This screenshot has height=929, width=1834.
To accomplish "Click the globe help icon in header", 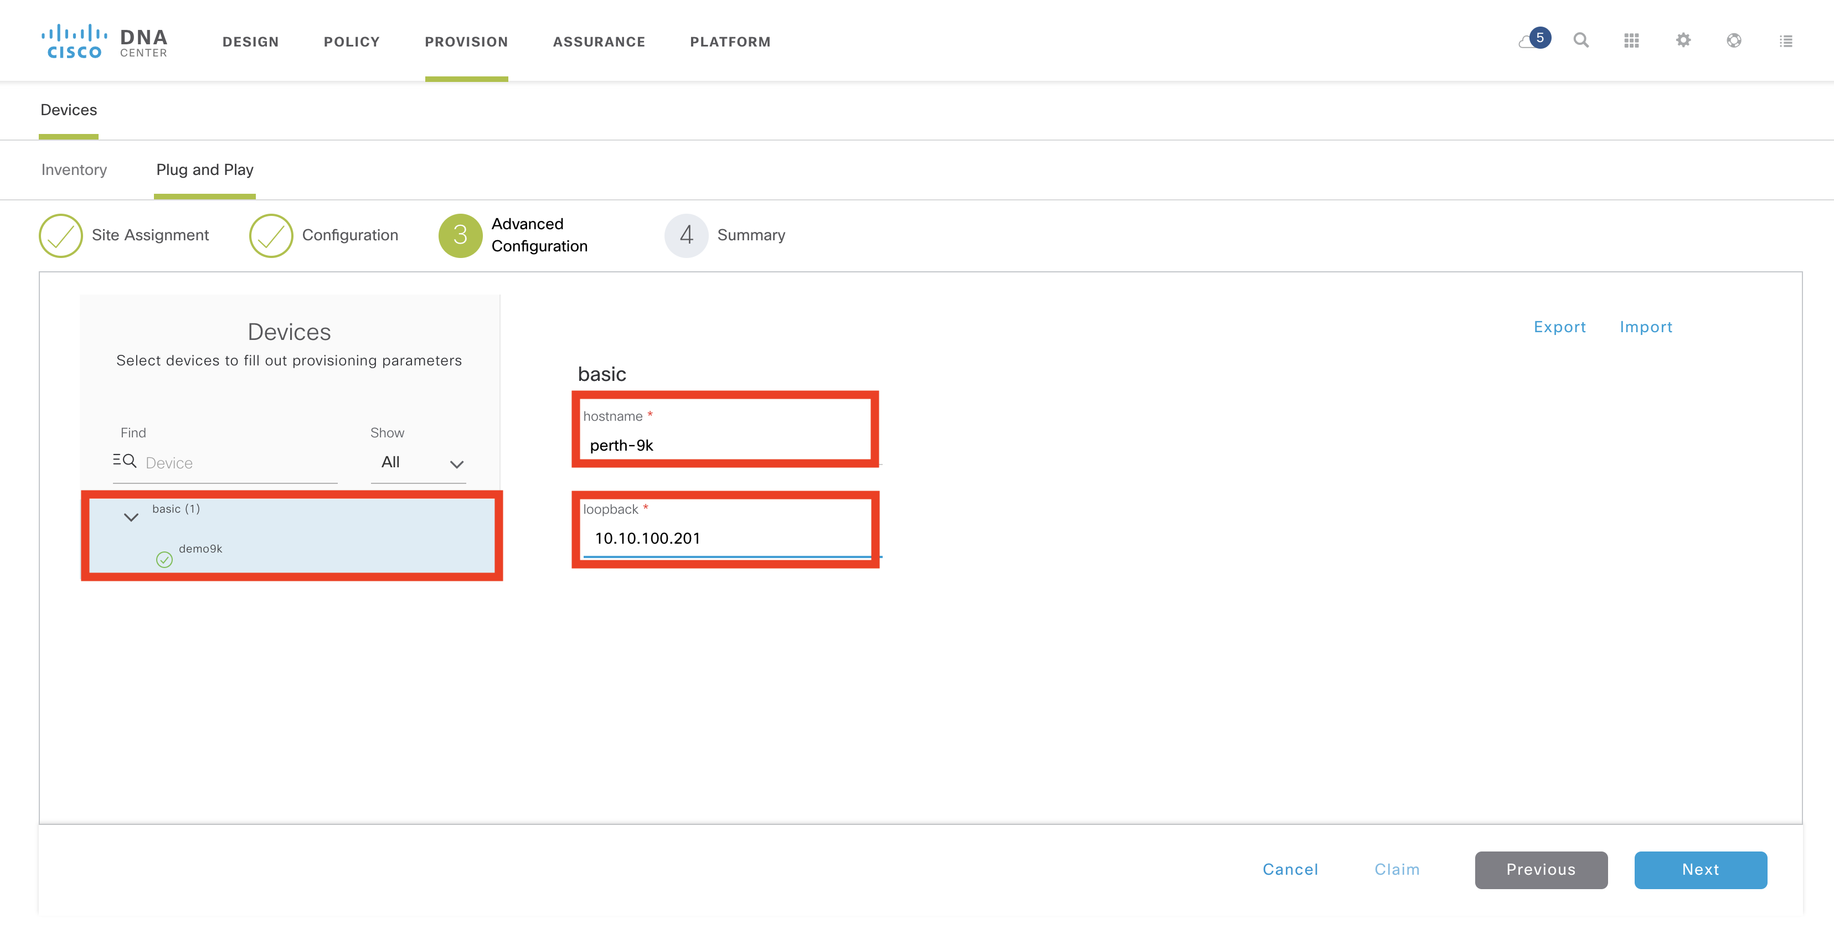I will 1734,40.
